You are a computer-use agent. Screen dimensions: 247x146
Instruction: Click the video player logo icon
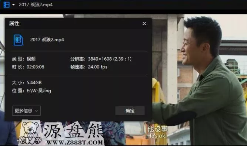[x=6, y=5]
